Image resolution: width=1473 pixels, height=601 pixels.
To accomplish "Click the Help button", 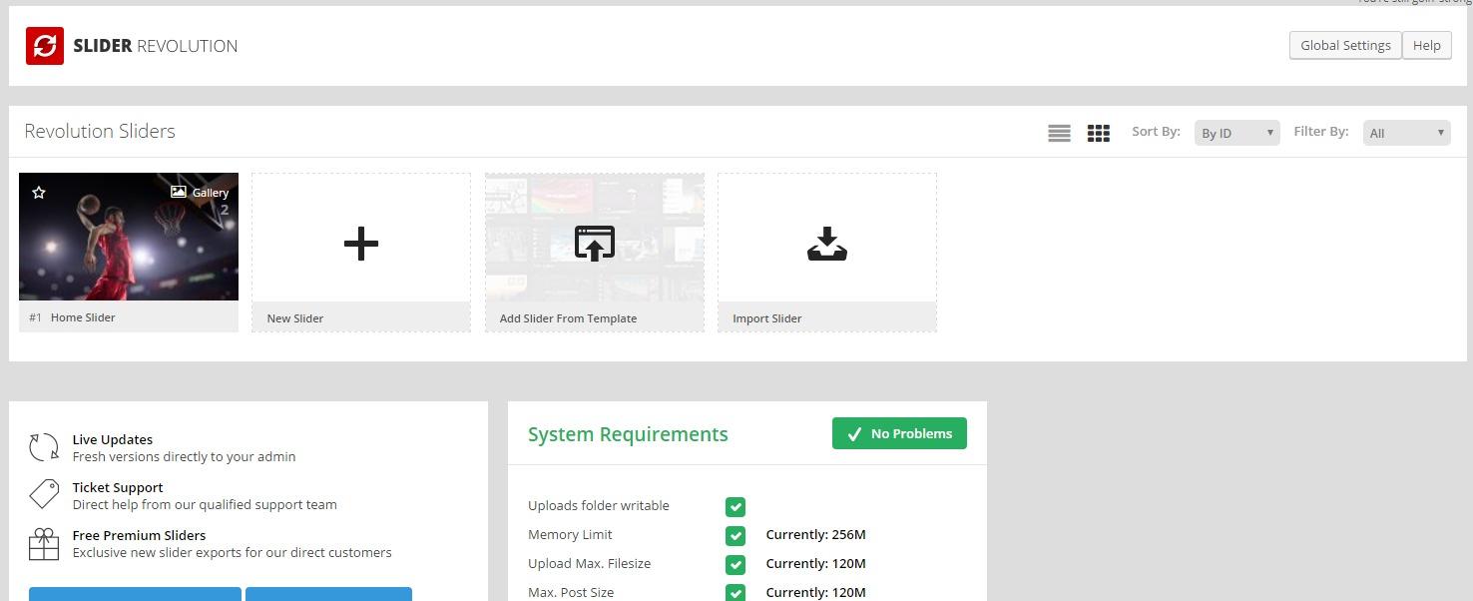I will pos(1426,46).
